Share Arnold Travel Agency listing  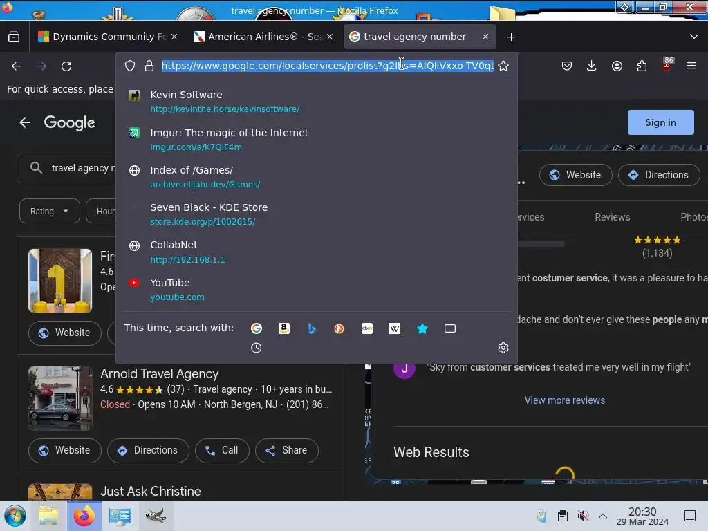(287, 450)
